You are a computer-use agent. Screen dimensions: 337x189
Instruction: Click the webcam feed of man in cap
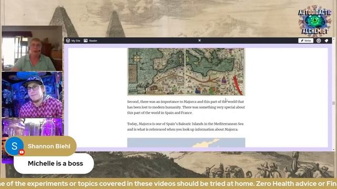[x=32, y=94]
